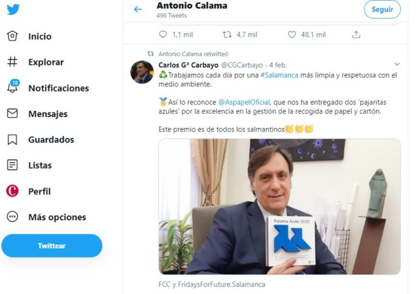416x294 pixels.
Task: Expand the tweet options chevron
Action: (397, 65)
